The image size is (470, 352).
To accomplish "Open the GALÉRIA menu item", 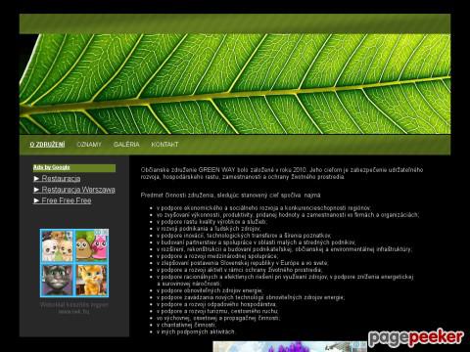I will 126,145.
